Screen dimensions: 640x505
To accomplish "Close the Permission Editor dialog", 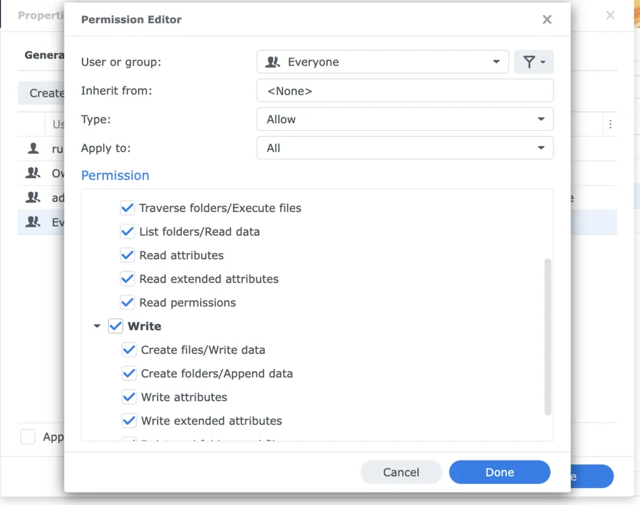I will pyautogui.click(x=547, y=19).
